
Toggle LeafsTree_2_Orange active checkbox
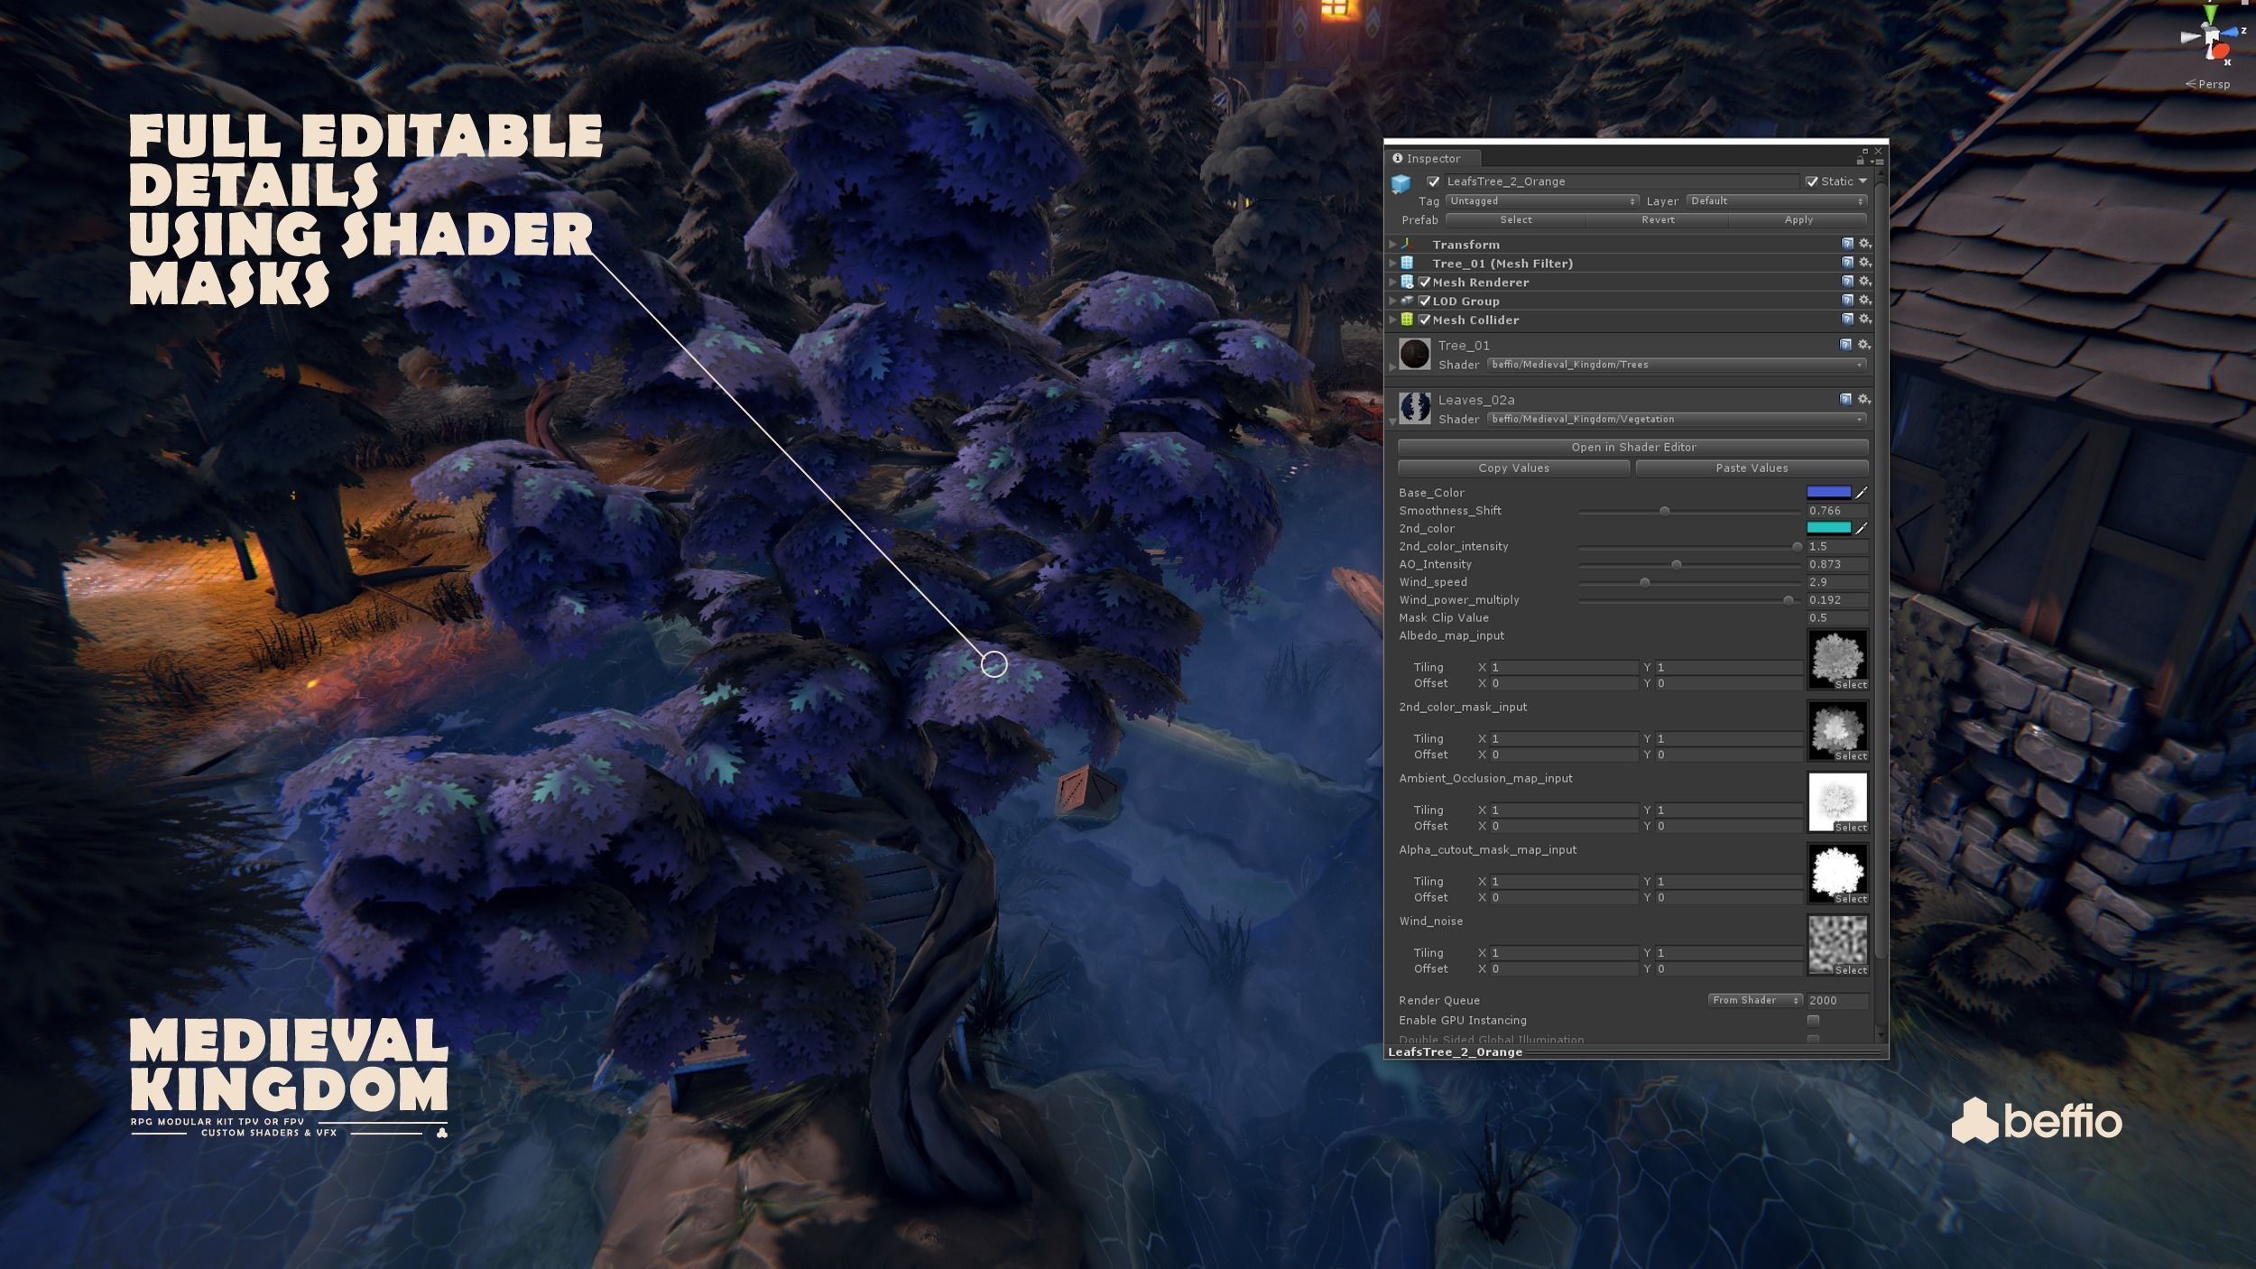pyautogui.click(x=1433, y=181)
